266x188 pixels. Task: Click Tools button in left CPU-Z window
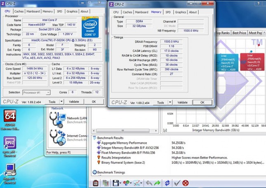coord(52,102)
